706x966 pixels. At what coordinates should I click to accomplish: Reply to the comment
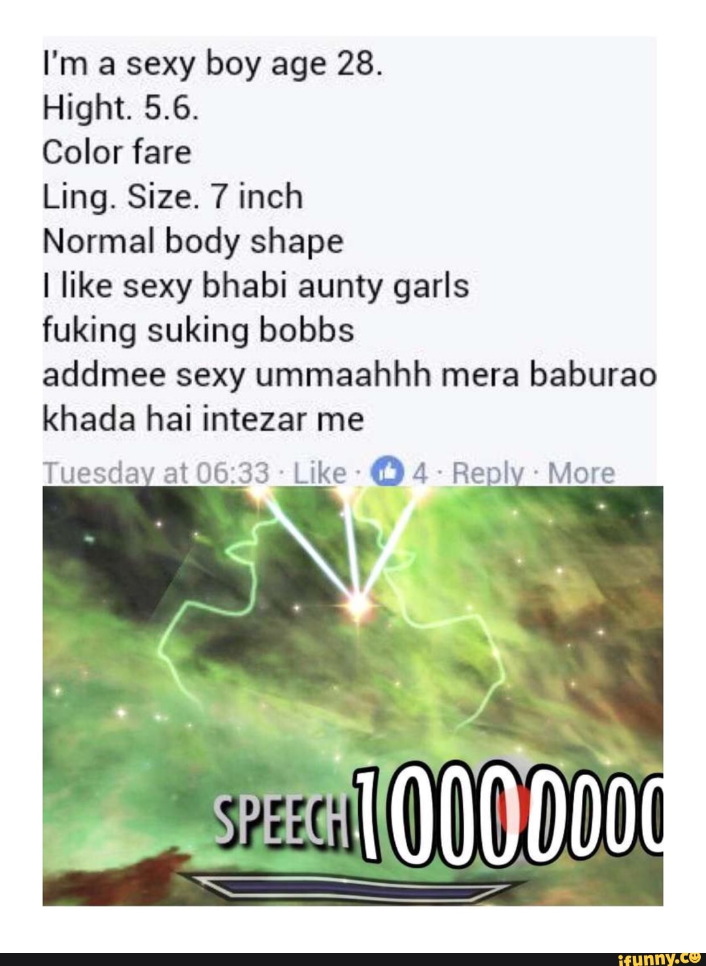tap(482, 473)
